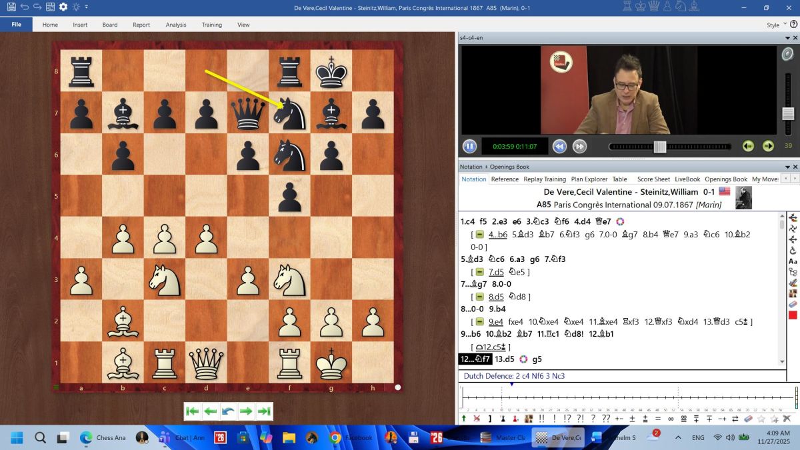800x450 pixels.
Task: Select move 13.d5 in notation
Action: click(504, 359)
